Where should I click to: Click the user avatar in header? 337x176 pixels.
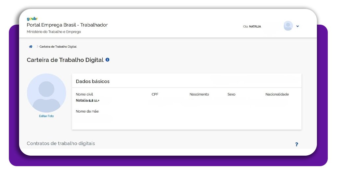click(x=288, y=26)
